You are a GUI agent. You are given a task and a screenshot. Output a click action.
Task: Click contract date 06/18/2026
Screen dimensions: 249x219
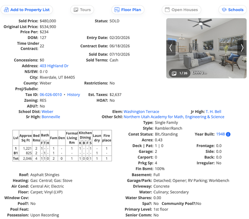120,46
